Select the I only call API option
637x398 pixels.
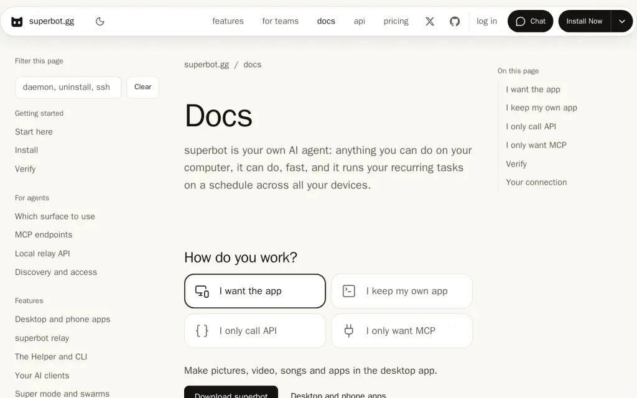(x=254, y=331)
